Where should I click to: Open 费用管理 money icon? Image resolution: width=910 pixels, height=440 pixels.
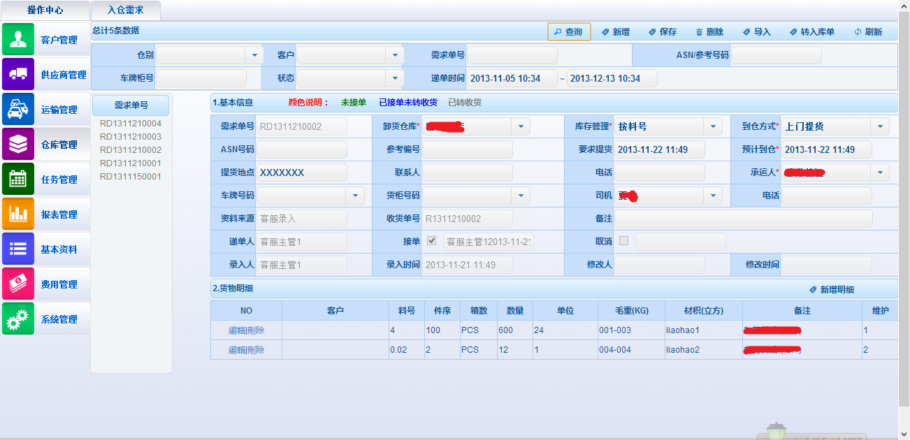pyautogui.click(x=18, y=284)
